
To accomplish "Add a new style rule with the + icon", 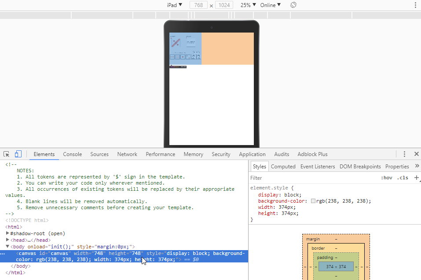I will tap(417, 178).
